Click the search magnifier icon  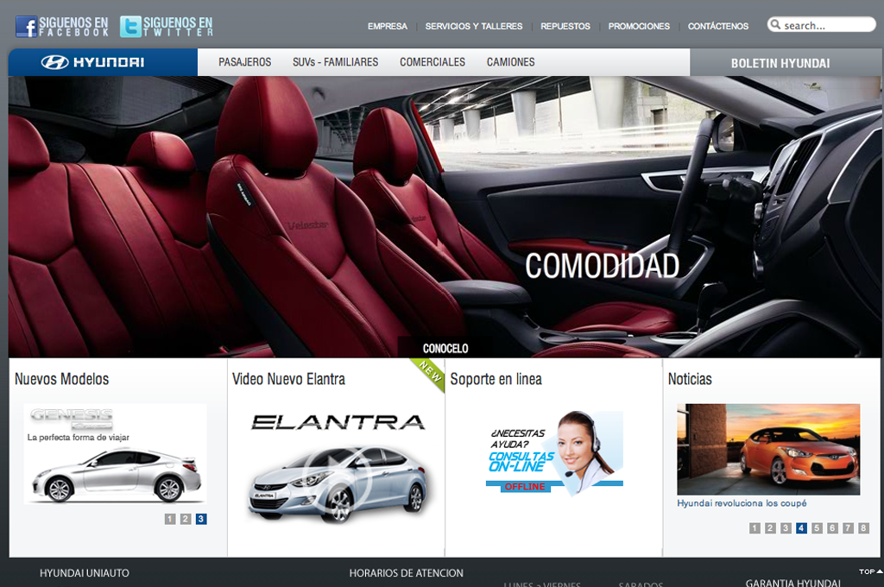tap(775, 25)
